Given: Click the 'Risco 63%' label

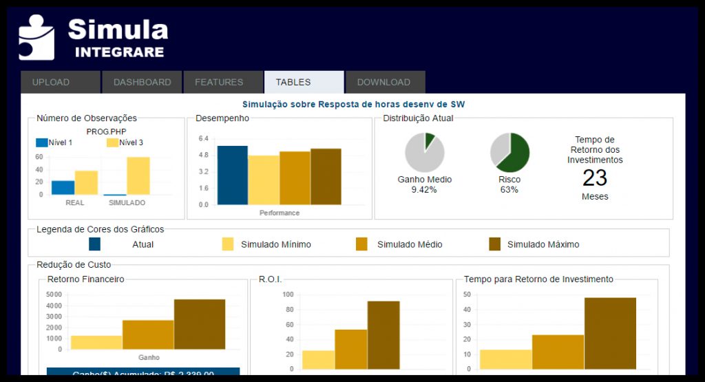Looking at the screenshot, I should tap(509, 184).
